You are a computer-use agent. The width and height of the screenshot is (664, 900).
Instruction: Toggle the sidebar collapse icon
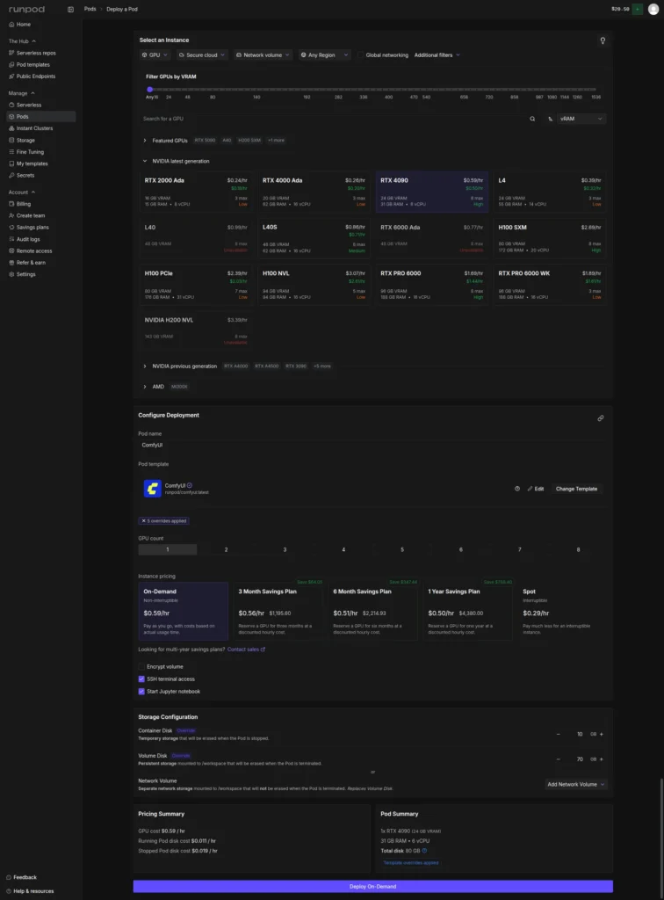[x=70, y=9]
